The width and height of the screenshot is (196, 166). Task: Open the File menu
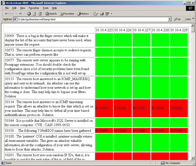coord(7,8)
